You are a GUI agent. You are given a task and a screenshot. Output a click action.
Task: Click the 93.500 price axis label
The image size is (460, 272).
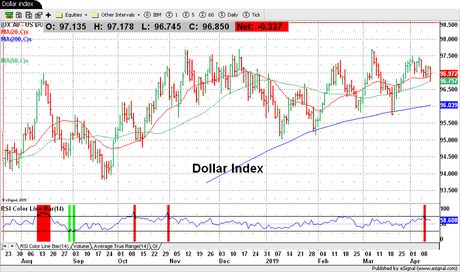[x=449, y=190]
